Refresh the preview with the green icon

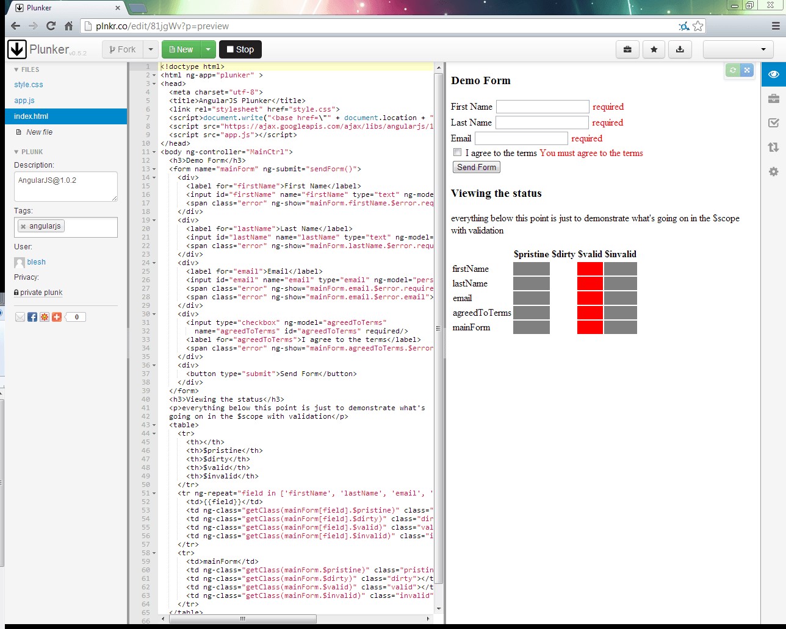point(733,70)
